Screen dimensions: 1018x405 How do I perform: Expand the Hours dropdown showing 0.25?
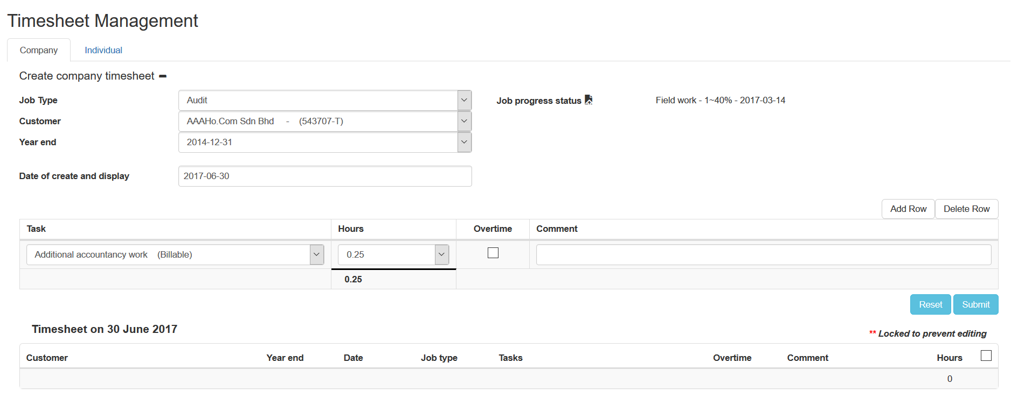coord(441,255)
